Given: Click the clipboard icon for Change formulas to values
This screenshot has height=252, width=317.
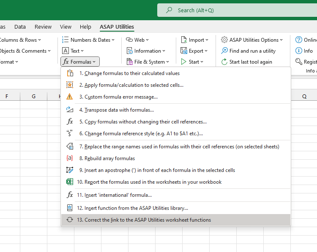Looking at the screenshot, I should coord(70,73).
